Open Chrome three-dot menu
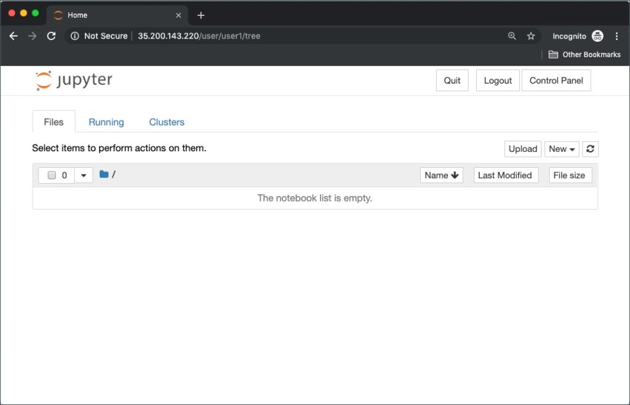Screen dimensions: 630x405 coord(616,36)
